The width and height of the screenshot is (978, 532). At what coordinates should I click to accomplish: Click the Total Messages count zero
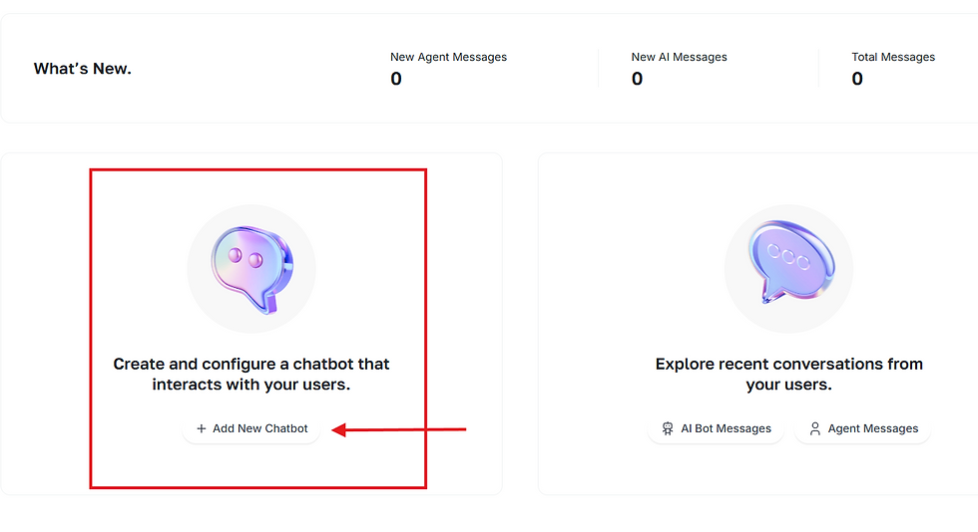(x=857, y=79)
